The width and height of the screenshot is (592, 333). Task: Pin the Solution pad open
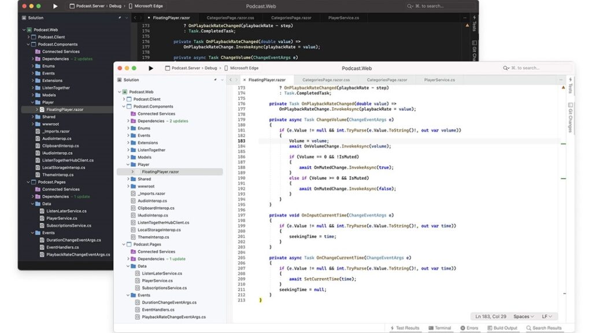[x=216, y=79]
